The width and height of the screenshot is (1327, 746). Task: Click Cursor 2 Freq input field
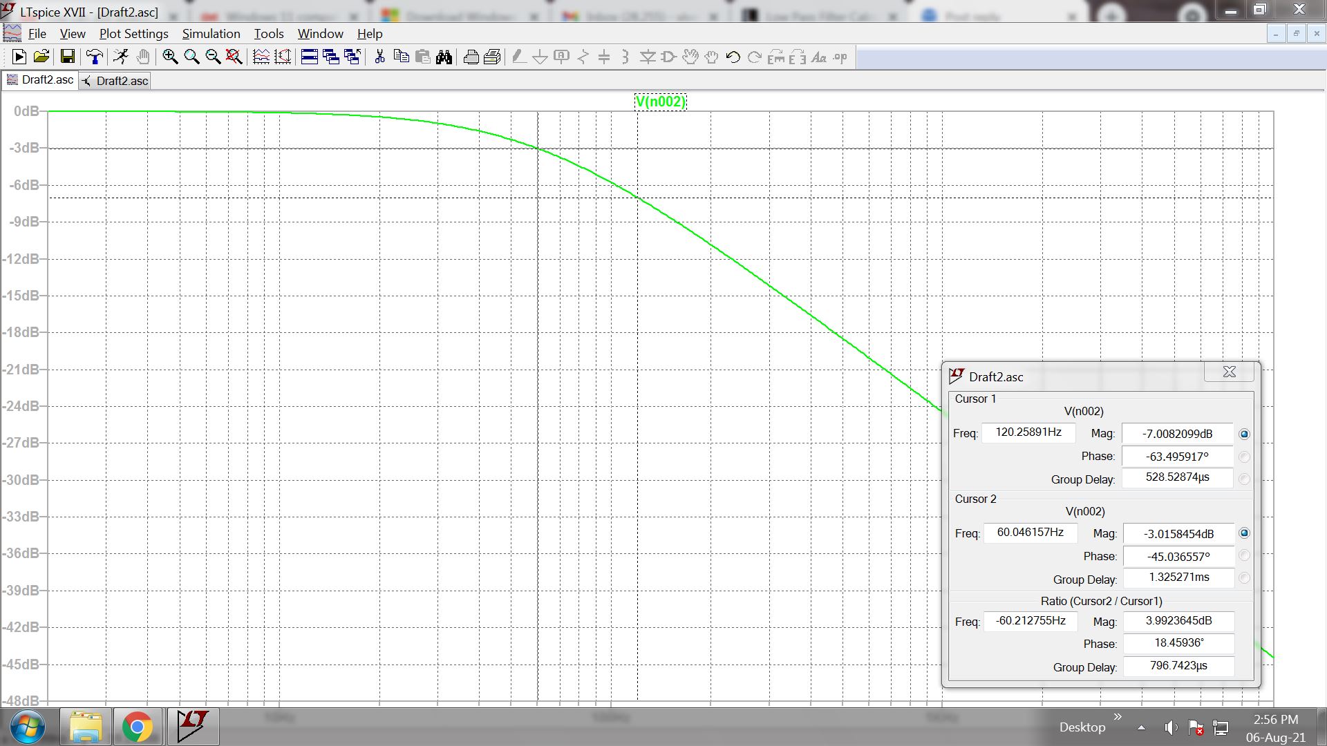click(x=1030, y=533)
